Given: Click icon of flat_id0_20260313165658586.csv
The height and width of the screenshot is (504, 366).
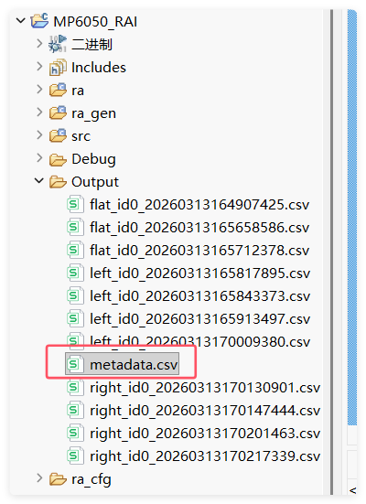Looking at the screenshot, I should click(x=75, y=227).
